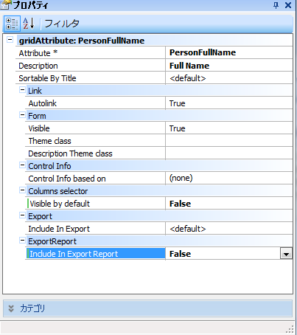
Task: Click the empty Theme class value field
Action: pos(229,141)
